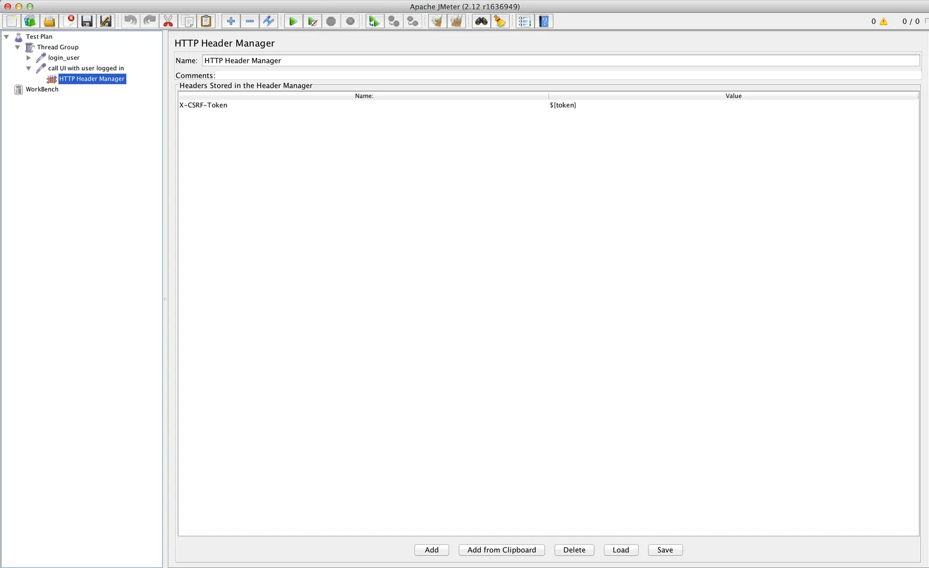Create a new test plan via toolbar

pos(12,21)
